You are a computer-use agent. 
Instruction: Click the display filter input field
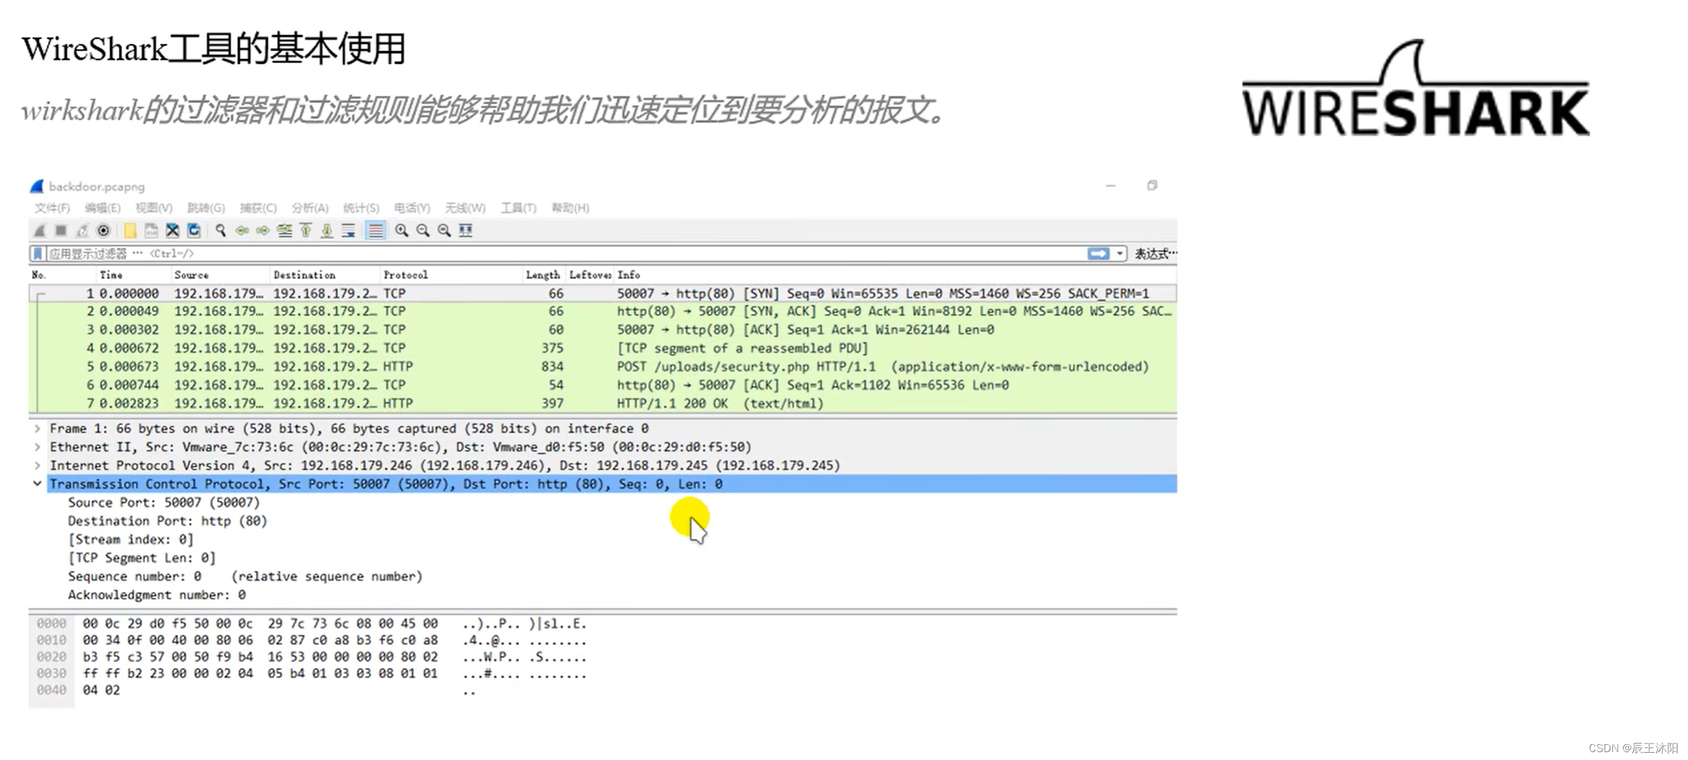coord(565,254)
